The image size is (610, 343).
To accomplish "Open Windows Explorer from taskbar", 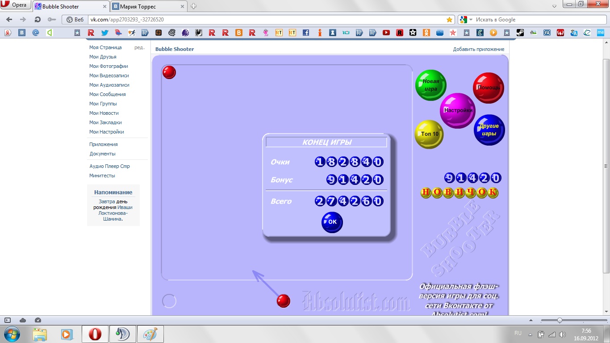I will (40, 334).
